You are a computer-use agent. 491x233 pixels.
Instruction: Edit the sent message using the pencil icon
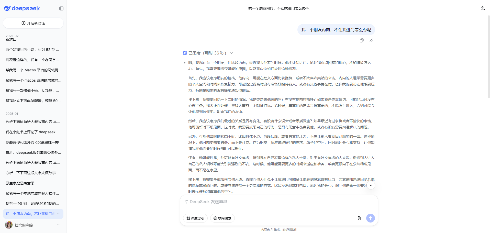click(x=371, y=40)
